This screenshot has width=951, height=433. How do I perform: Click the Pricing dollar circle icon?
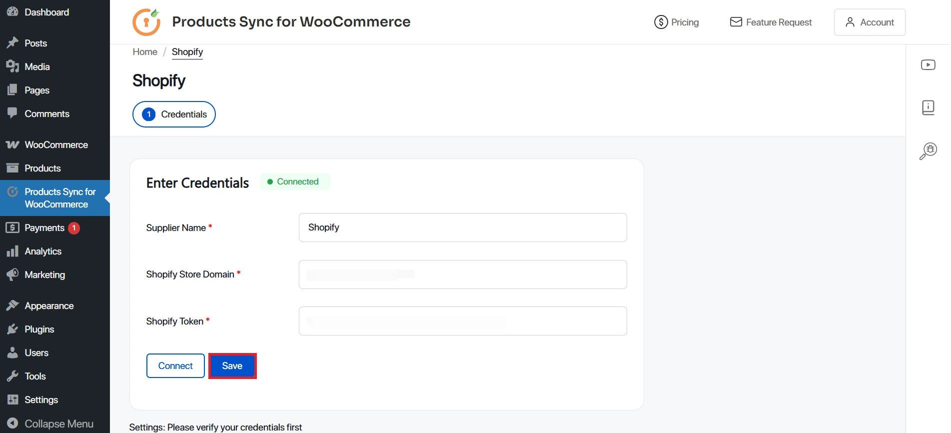(661, 22)
